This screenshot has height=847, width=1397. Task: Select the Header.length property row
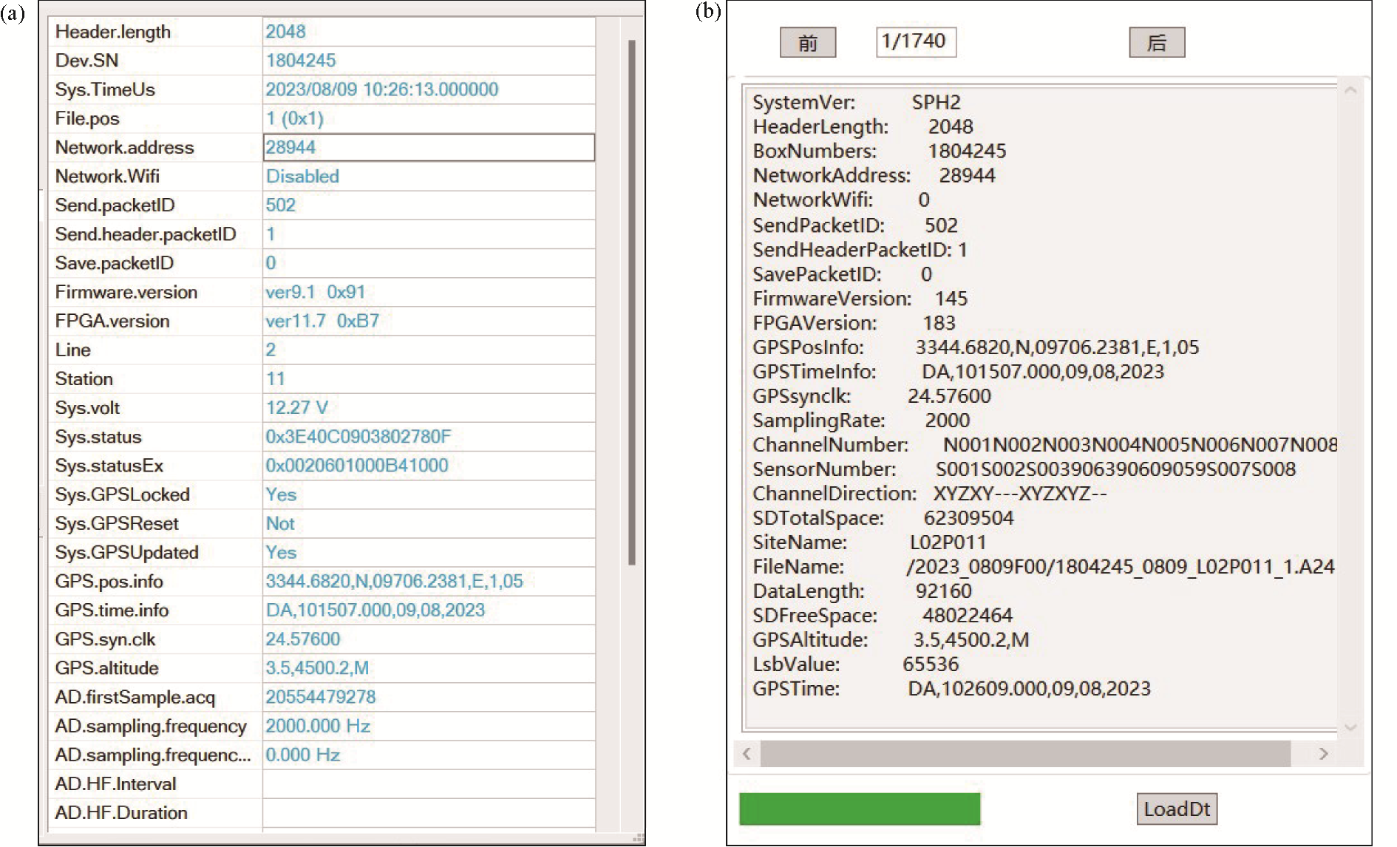(x=155, y=32)
